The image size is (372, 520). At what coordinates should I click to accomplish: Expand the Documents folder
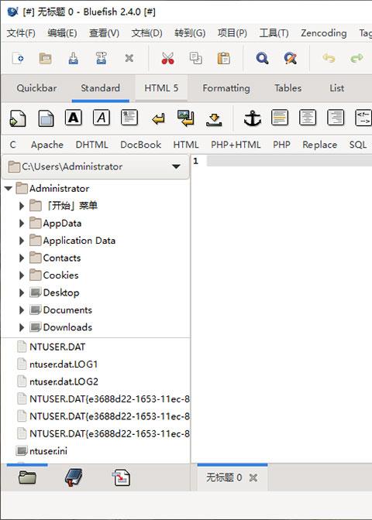click(x=22, y=310)
